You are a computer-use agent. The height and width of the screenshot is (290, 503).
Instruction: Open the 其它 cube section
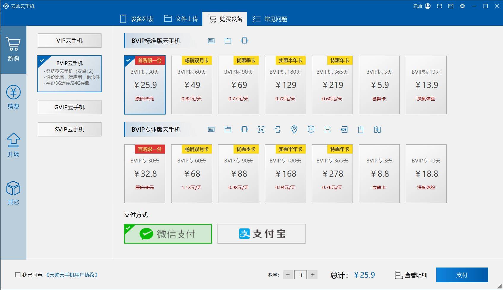tap(13, 193)
